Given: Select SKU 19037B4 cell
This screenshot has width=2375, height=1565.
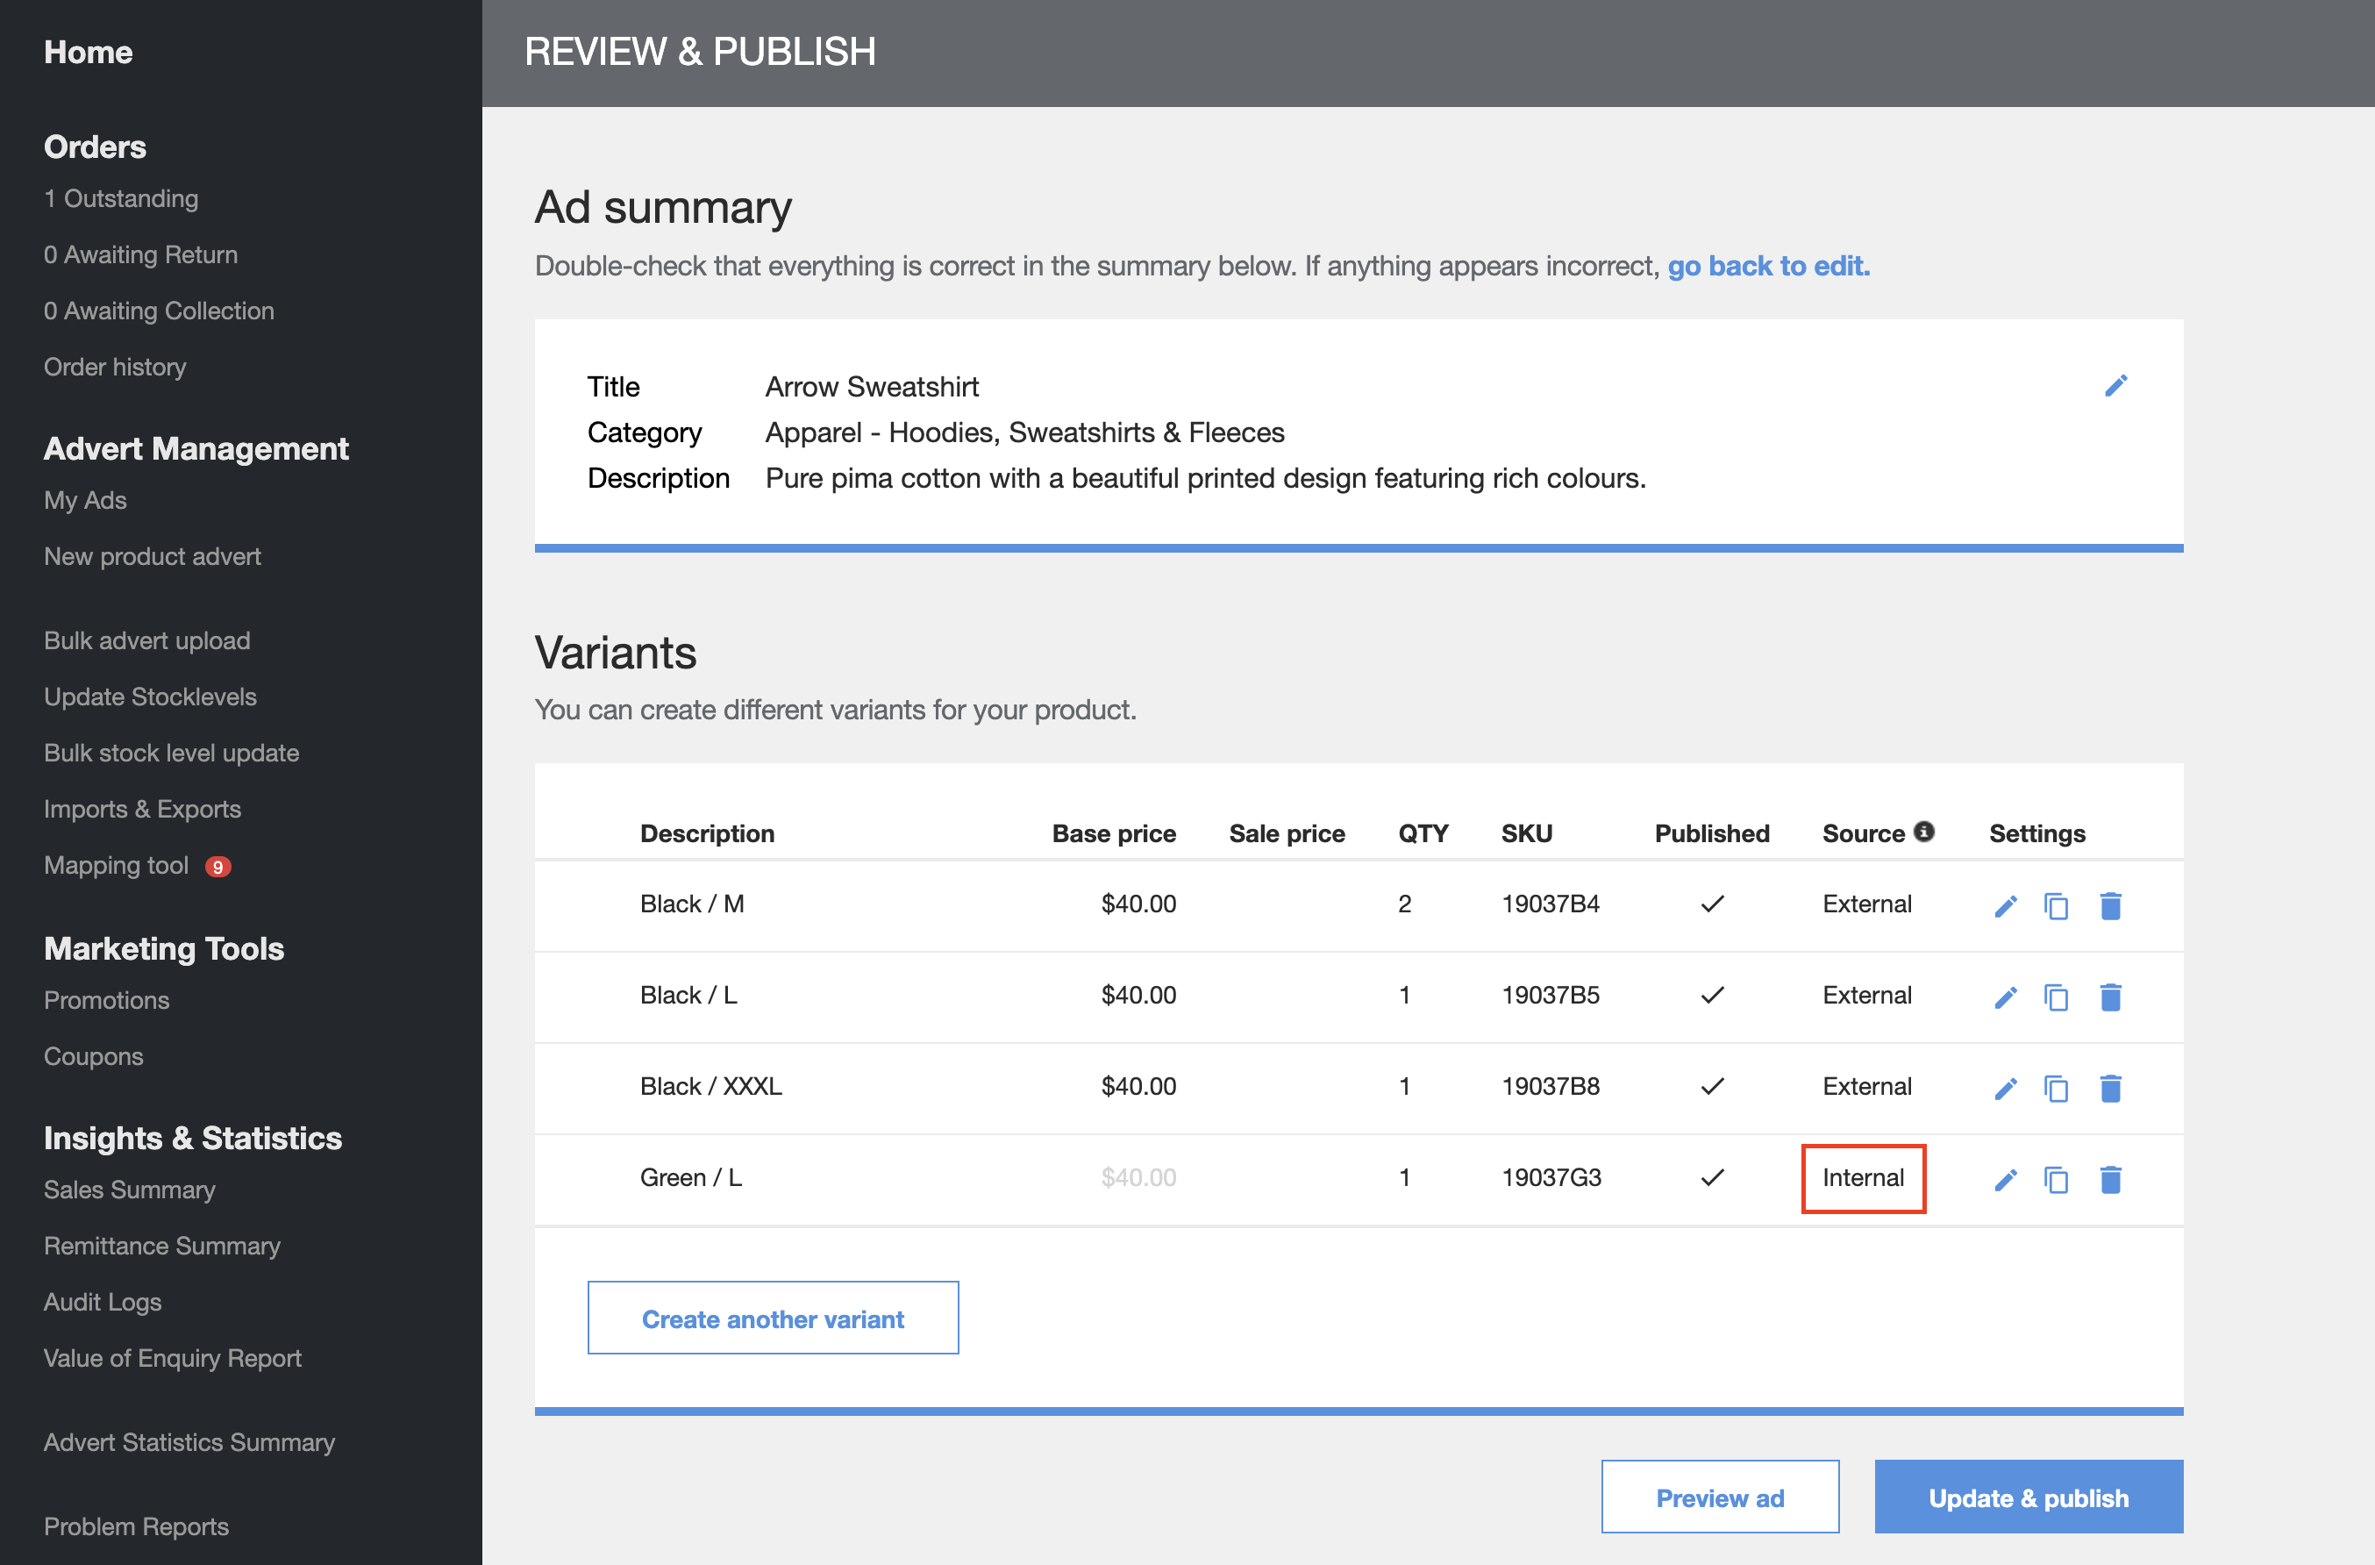Looking at the screenshot, I should pos(1550,904).
